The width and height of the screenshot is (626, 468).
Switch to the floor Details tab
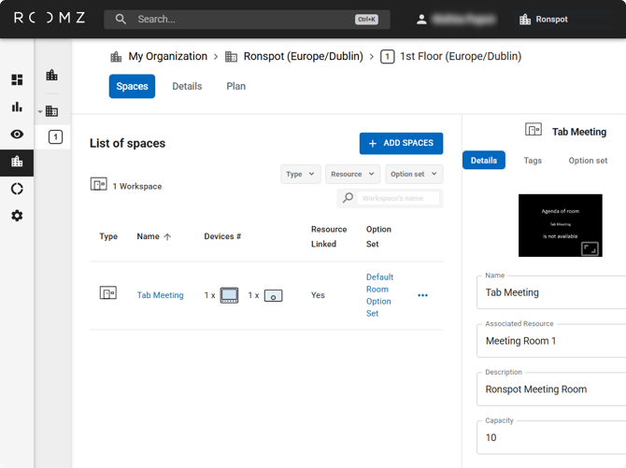pyautogui.click(x=187, y=86)
